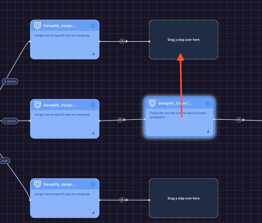Select bottom Siemplify_Assign step title

[x=60, y=184]
